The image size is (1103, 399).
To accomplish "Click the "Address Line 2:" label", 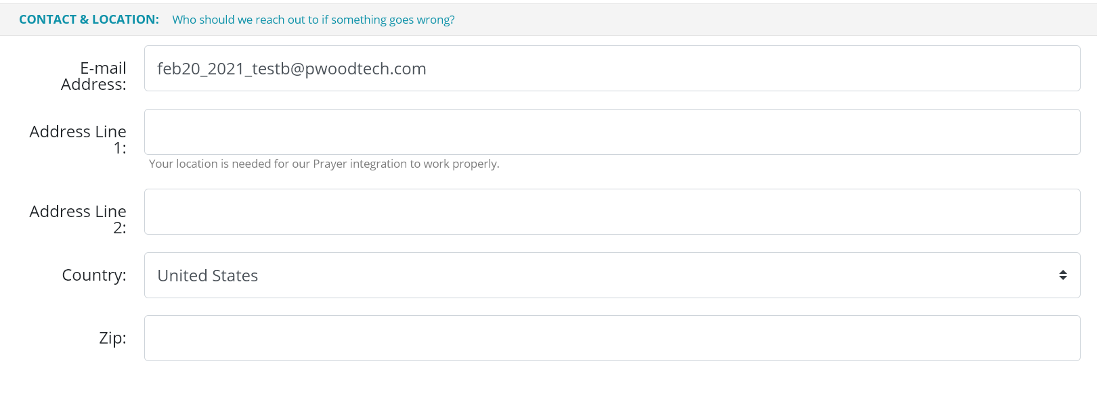I will click(x=78, y=219).
